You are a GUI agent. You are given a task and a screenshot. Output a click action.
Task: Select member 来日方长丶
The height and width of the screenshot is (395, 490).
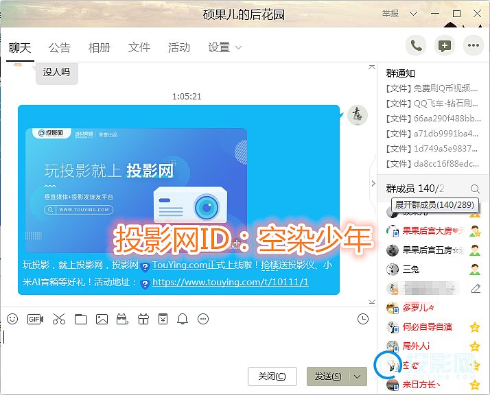click(434, 385)
